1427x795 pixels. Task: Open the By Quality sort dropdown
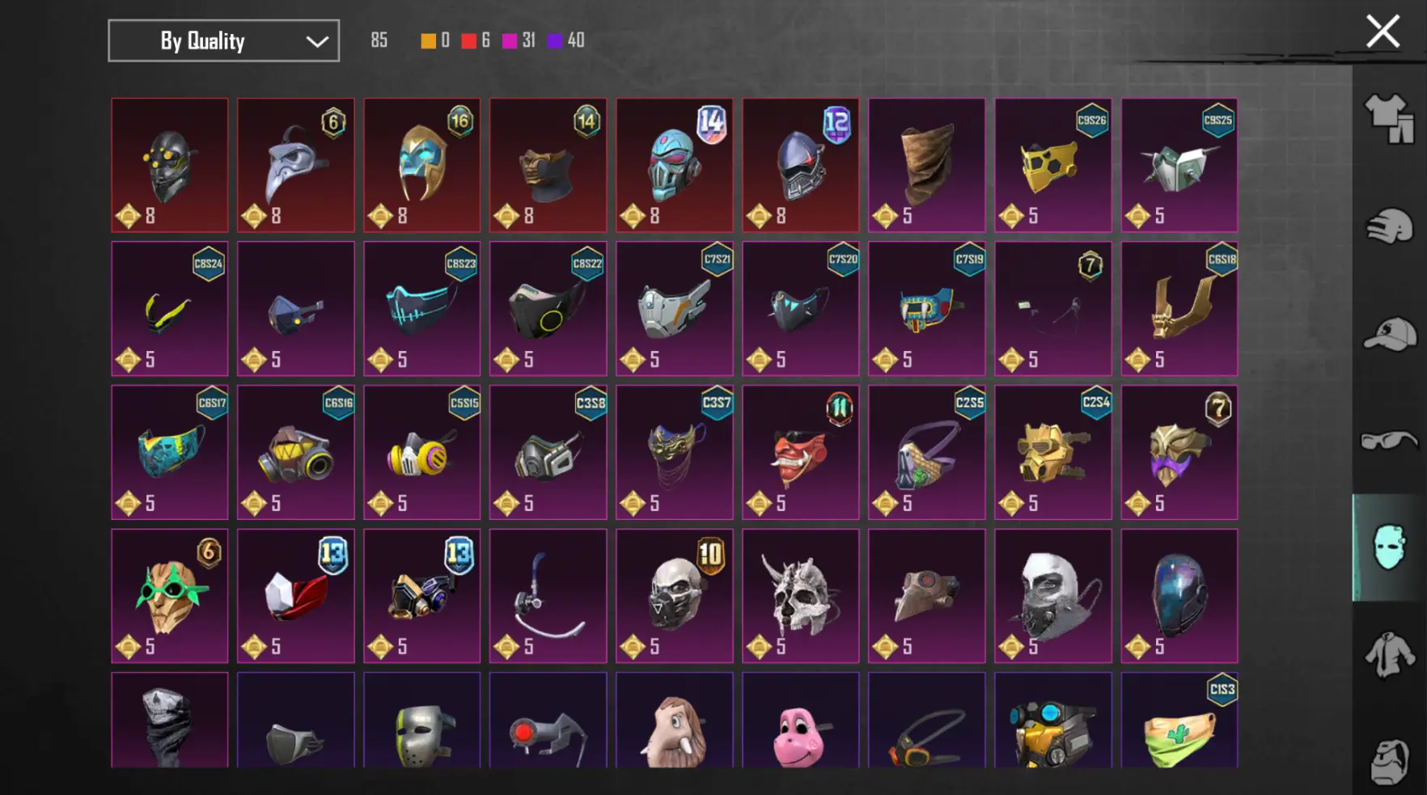(x=223, y=40)
